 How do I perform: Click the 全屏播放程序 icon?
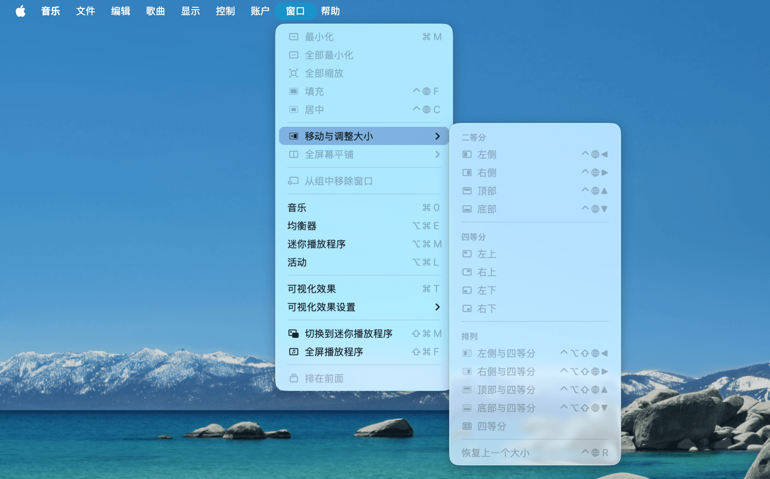pos(293,352)
